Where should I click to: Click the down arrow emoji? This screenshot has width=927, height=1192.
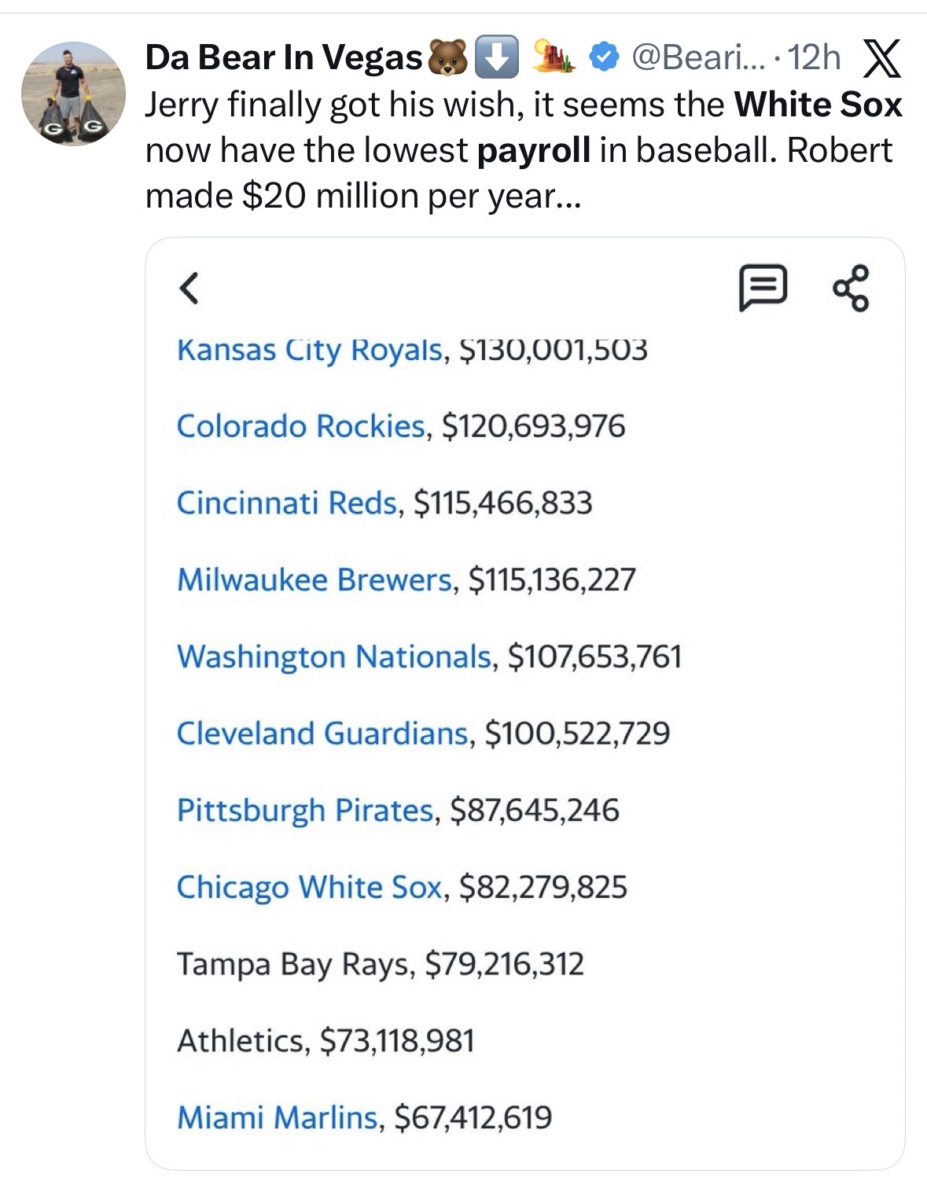(497, 57)
